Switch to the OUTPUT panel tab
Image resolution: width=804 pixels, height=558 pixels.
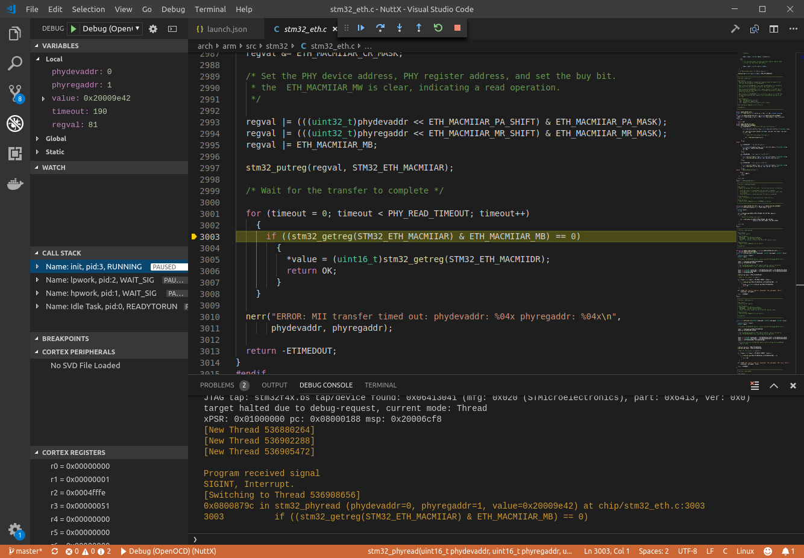click(x=274, y=385)
